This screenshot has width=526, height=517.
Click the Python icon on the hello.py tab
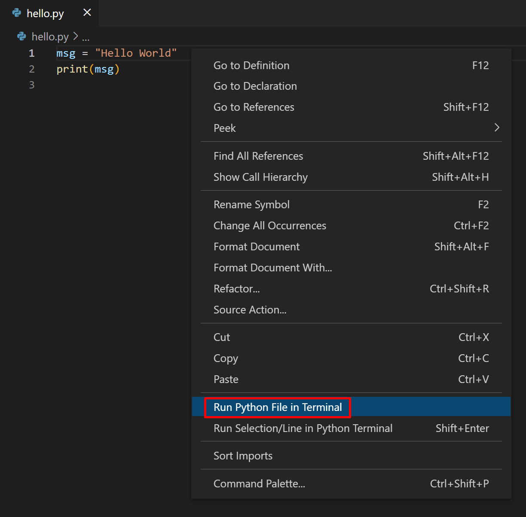(x=16, y=12)
